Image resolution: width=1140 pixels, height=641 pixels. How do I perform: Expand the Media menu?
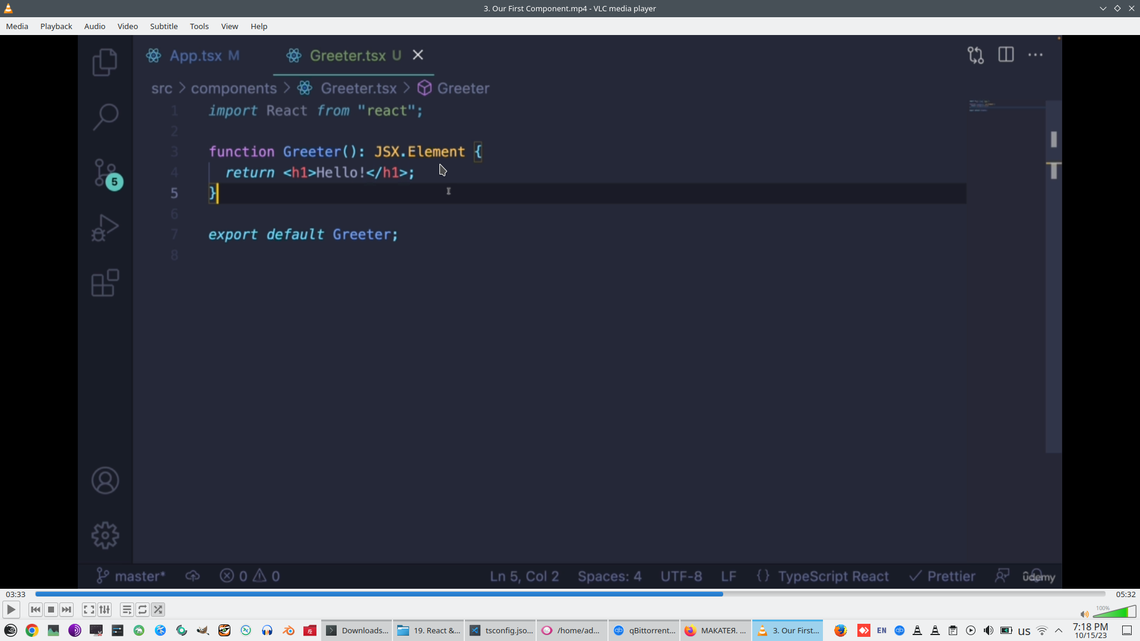pyautogui.click(x=17, y=26)
